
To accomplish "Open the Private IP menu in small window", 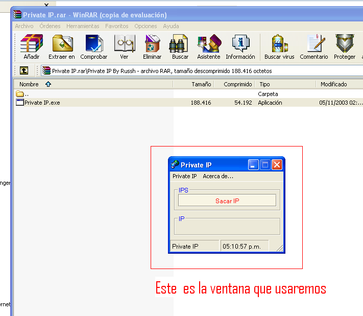I will tap(184, 176).
